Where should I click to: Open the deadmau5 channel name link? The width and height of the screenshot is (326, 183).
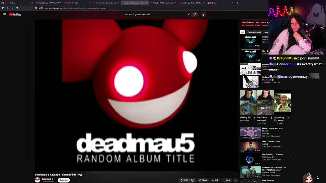click(x=46, y=179)
